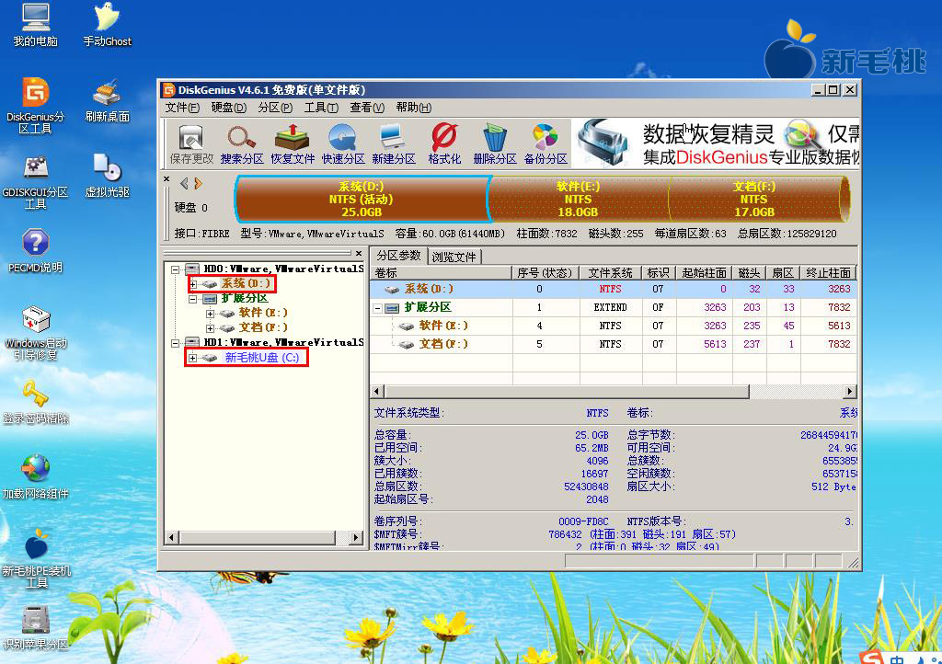Click the 数据恢复精灵 advertisement banner
The image size is (942, 664).
point(715,143)
